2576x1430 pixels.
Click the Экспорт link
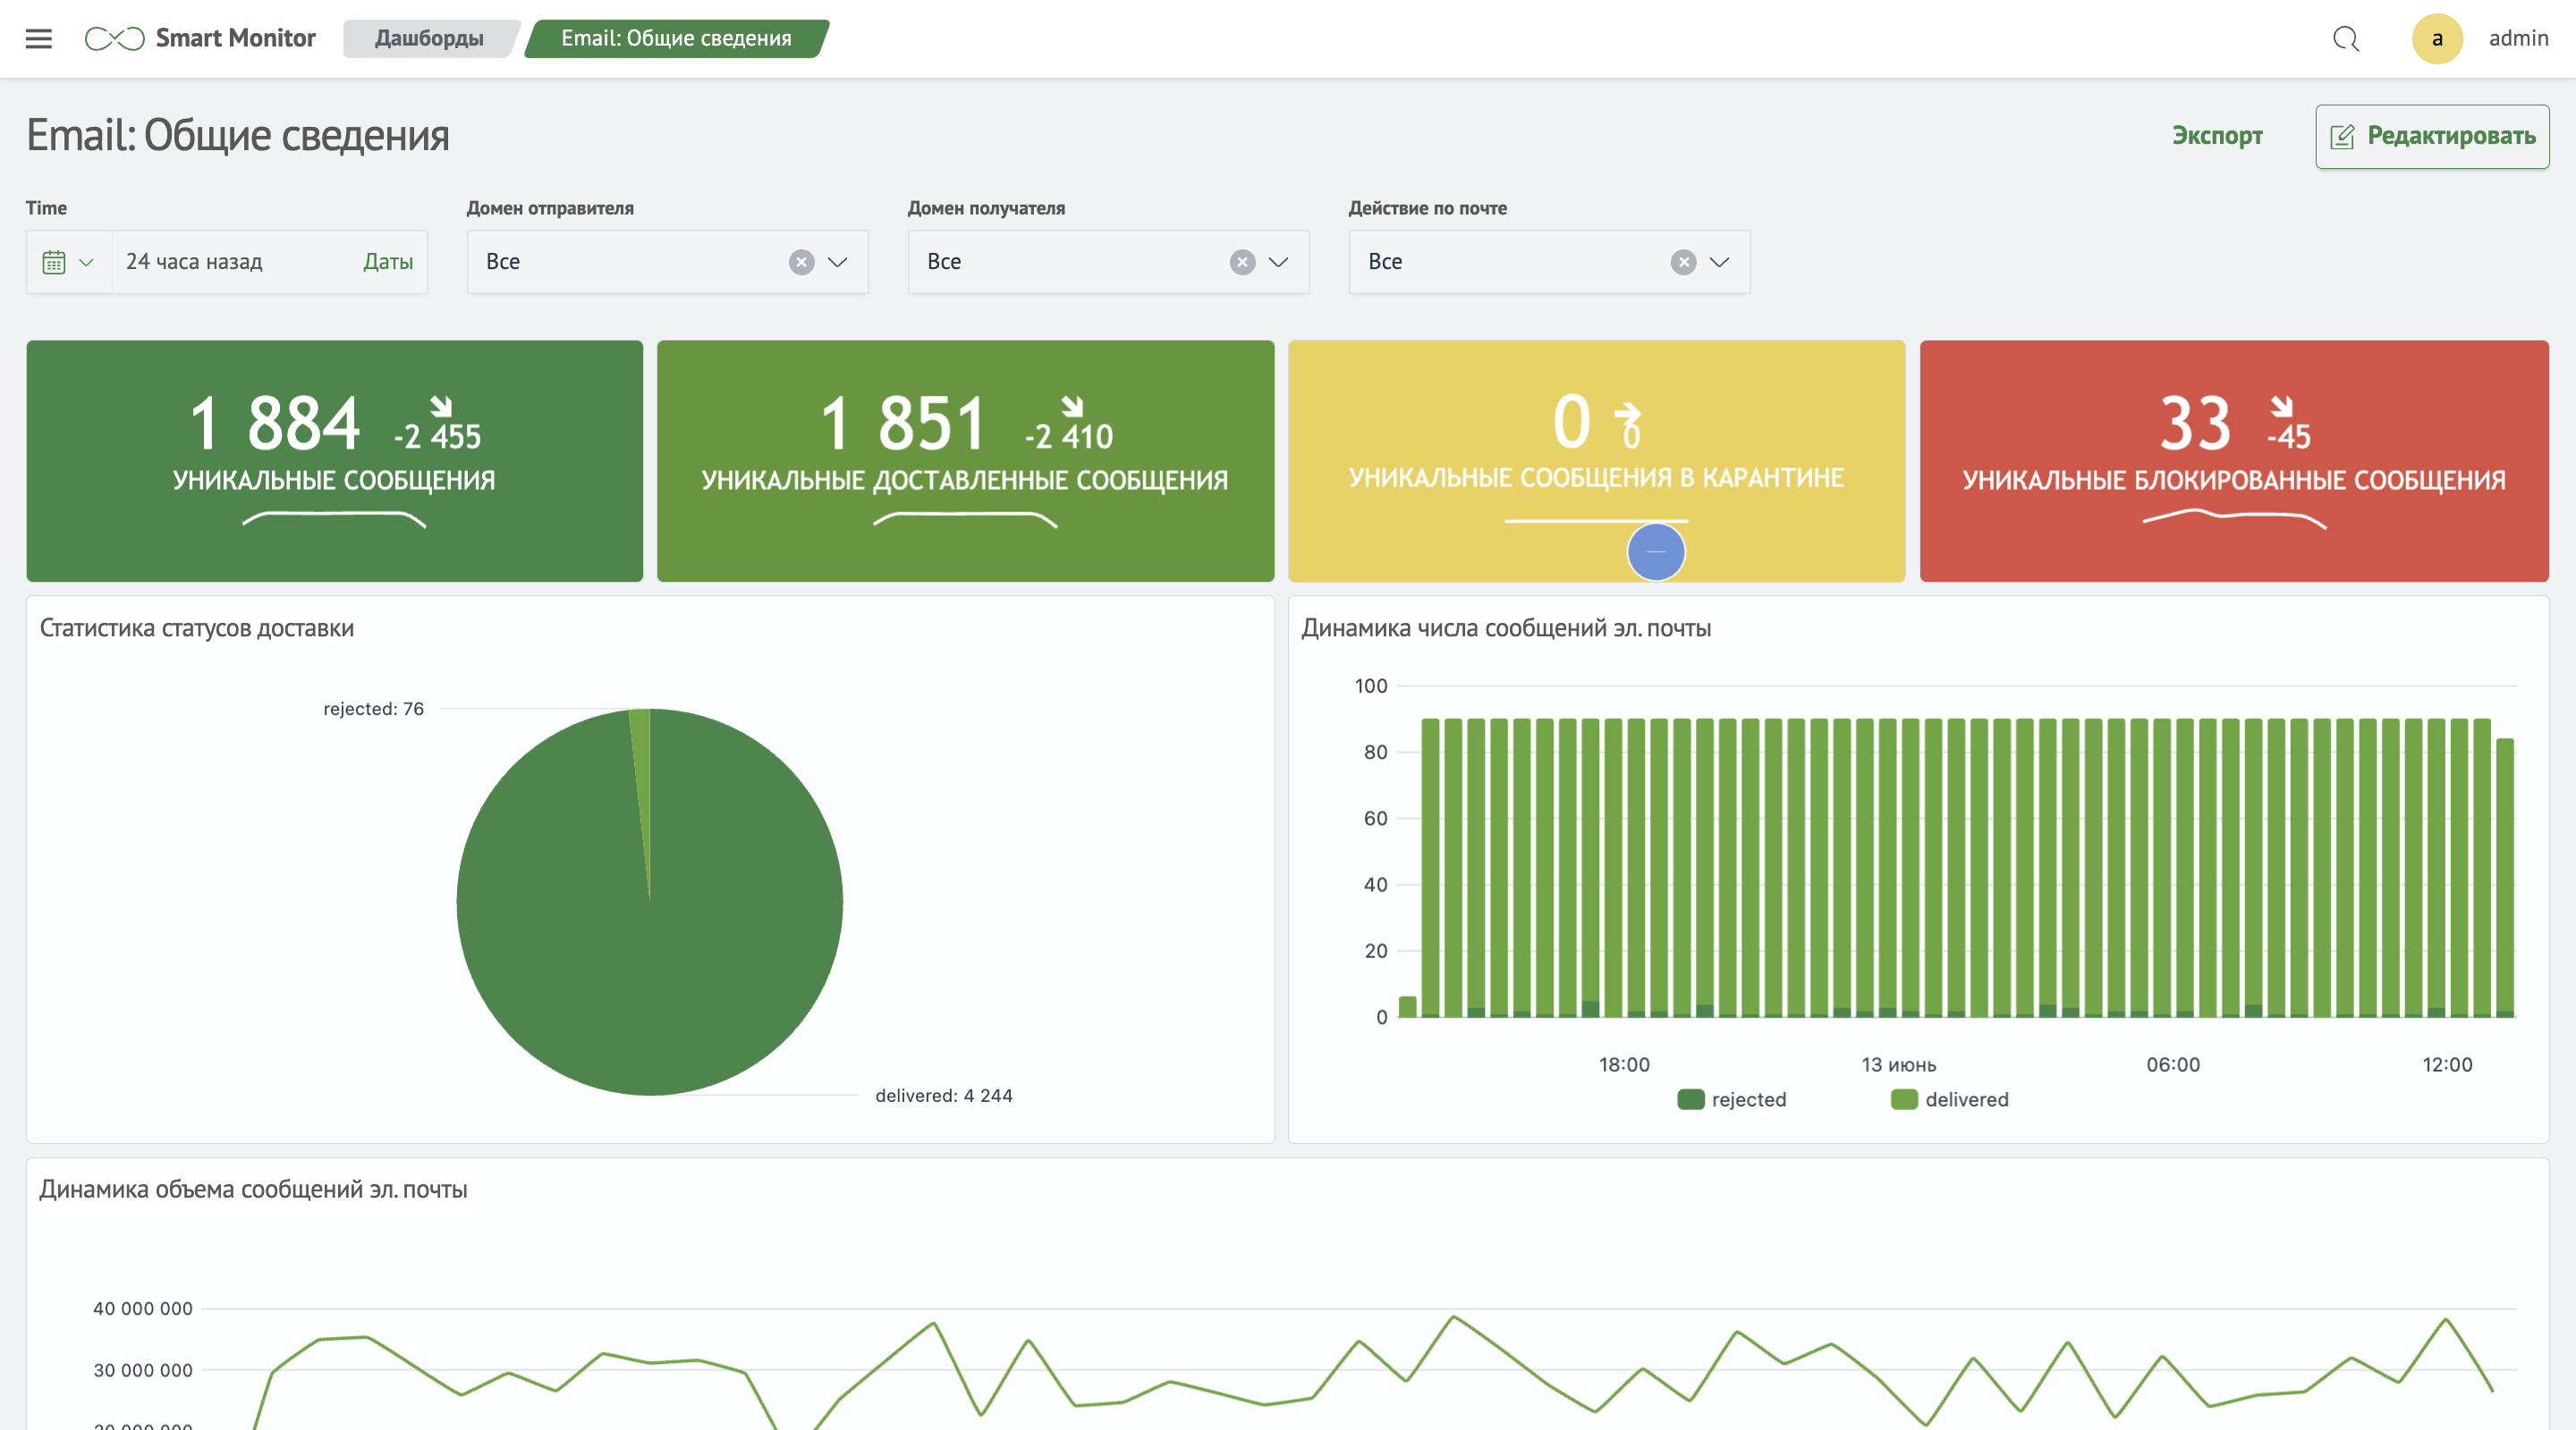[x=2216, y=136]
